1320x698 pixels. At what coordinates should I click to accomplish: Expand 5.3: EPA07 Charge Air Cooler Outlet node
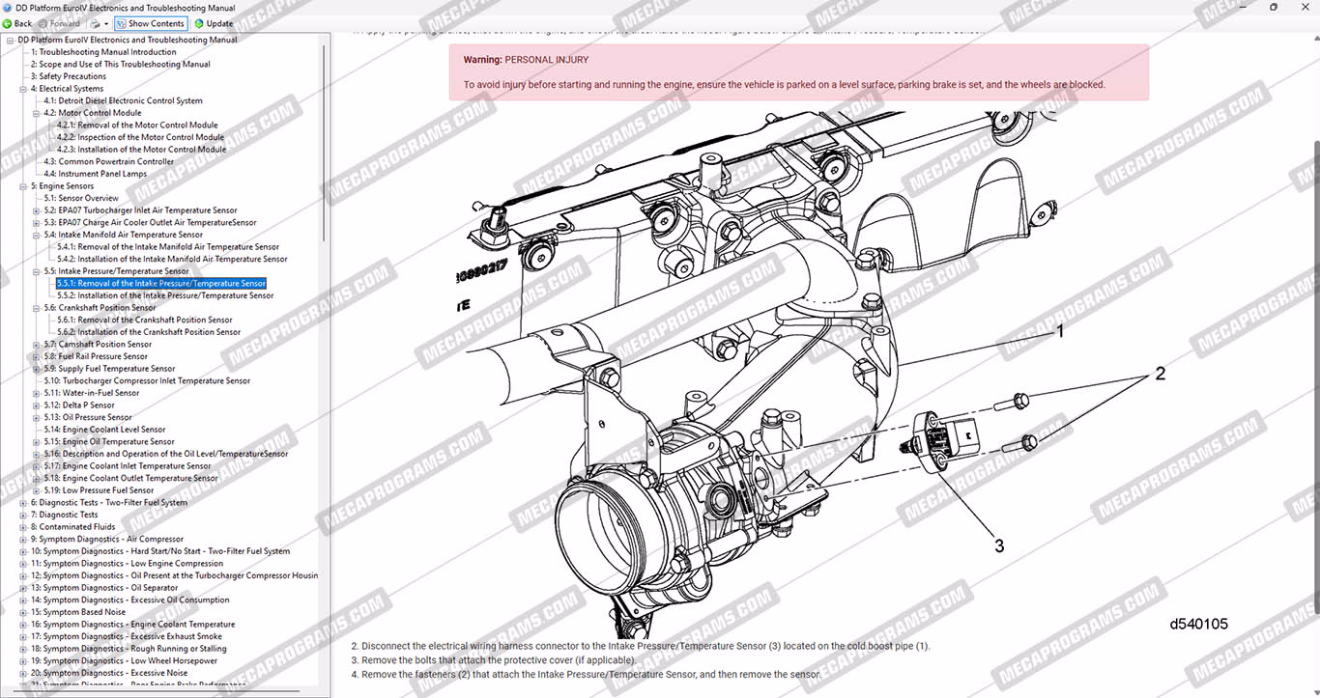click(37, 223)
